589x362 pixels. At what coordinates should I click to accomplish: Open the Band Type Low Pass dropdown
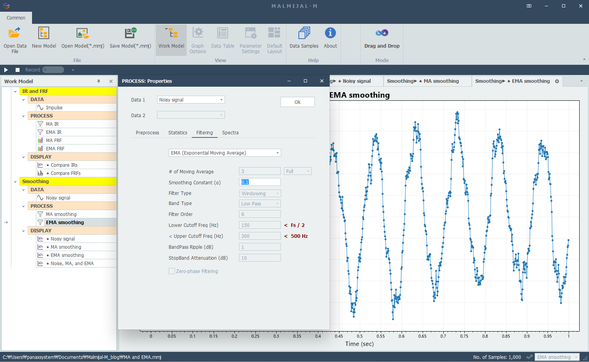[x=260, y=203]
